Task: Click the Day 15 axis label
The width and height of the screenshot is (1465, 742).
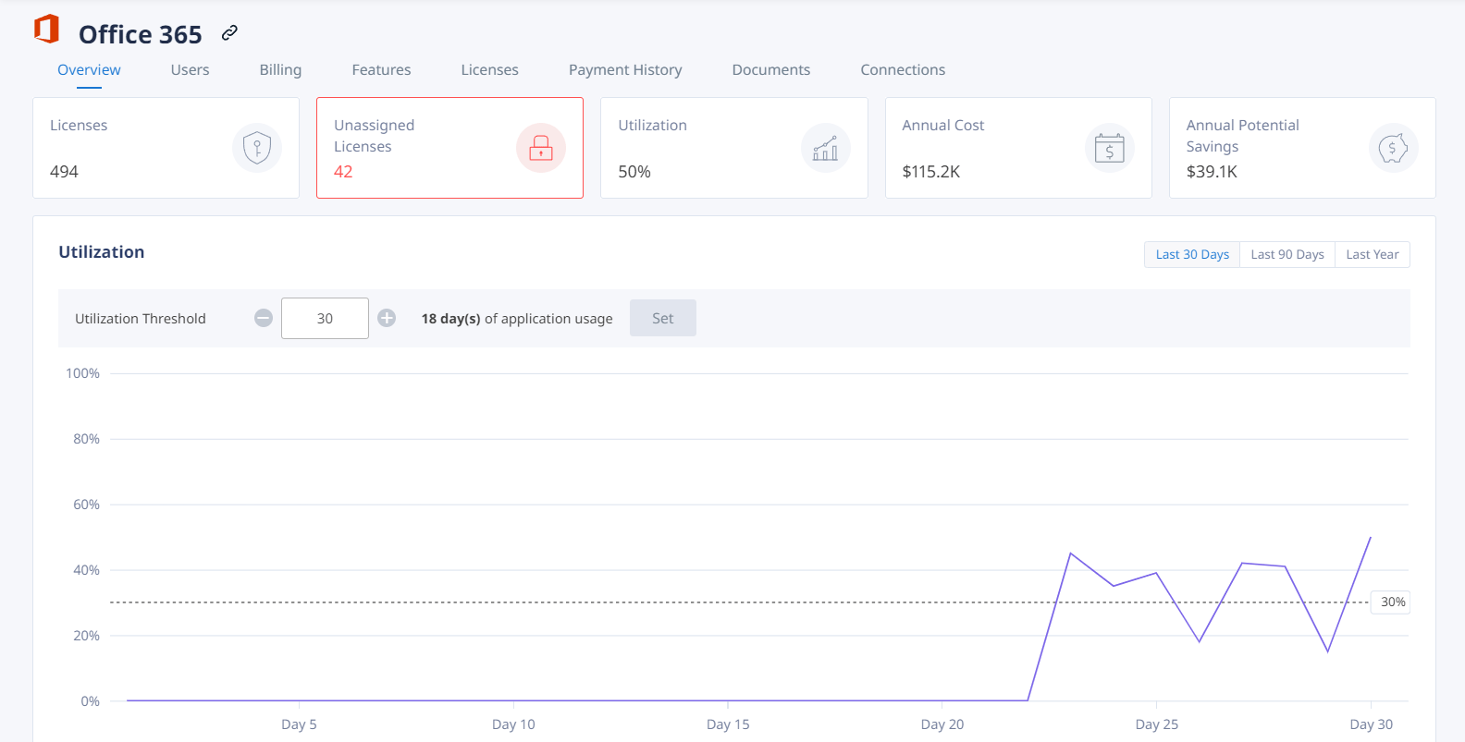Action: [728, 724]
